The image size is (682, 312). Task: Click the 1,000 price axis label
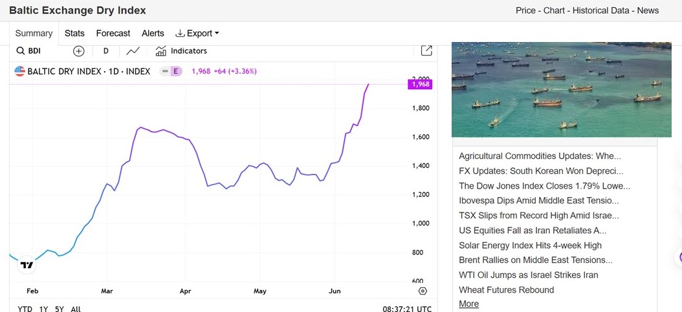click(421, 224)
